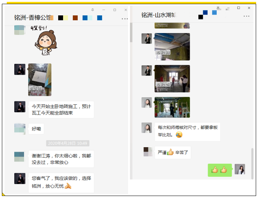Open the photo with the ladder

(x=172, y=107)
